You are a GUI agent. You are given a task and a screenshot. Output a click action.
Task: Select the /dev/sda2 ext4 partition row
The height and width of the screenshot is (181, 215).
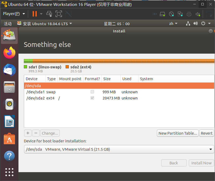pos(80,98)
